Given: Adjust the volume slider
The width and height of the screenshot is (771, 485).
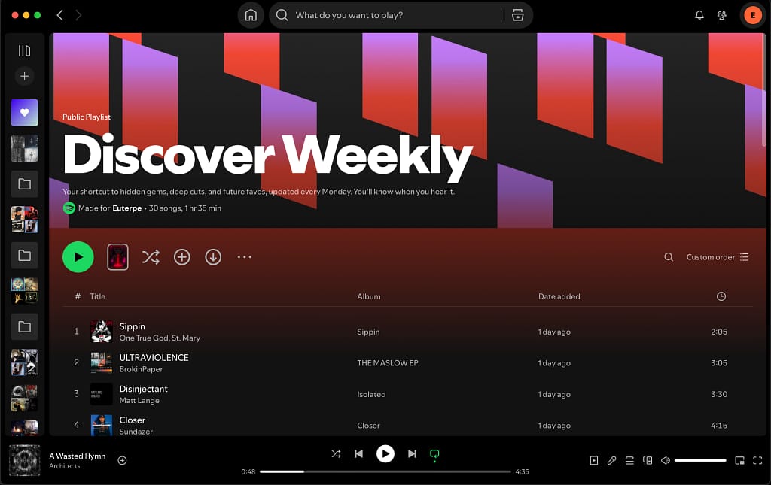Looking at the screenshot, I should click(x=700, y=460).
